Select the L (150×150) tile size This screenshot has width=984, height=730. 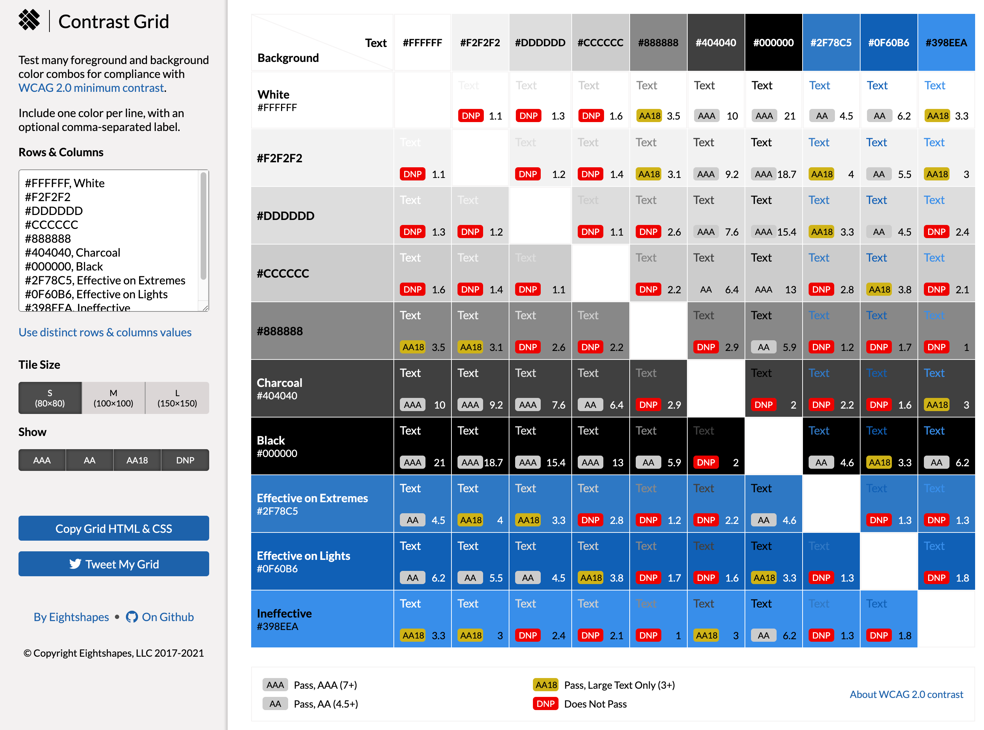point(177,398)
